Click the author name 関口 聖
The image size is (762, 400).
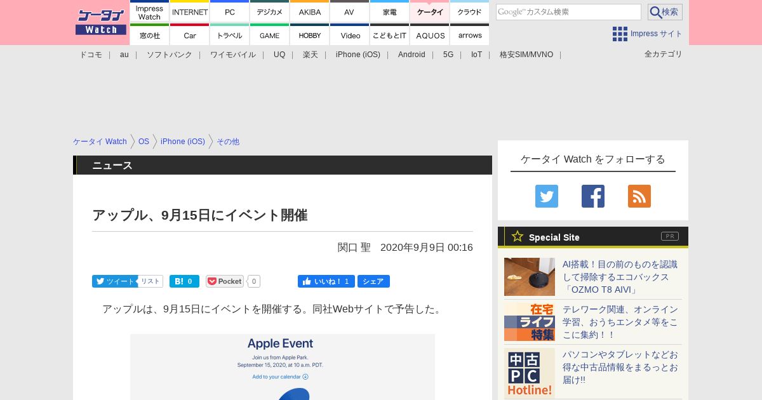(354, 248)
